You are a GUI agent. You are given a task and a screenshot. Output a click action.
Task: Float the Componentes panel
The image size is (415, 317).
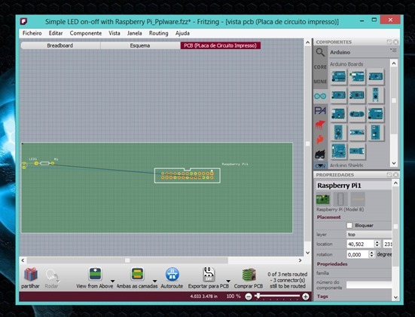[389, 42]
